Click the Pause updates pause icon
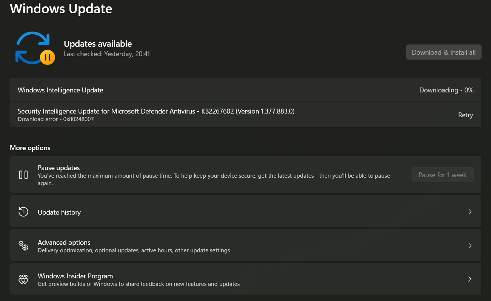The image size is (491, 301). [x=23, y=175]
